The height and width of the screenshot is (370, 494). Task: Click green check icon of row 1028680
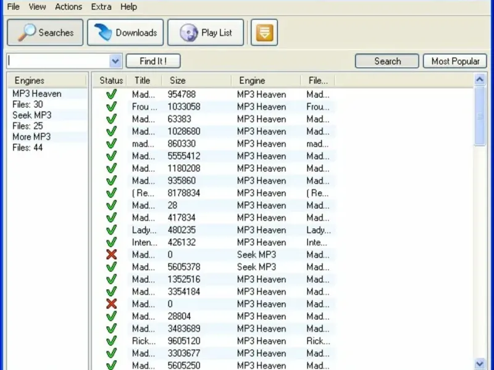pos(111,131)
